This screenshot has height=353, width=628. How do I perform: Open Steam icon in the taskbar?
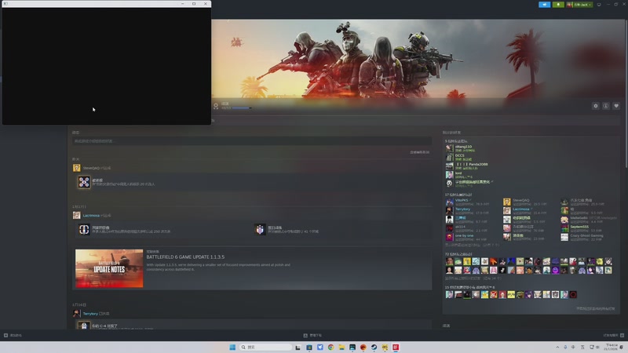[x=374, y=347]
